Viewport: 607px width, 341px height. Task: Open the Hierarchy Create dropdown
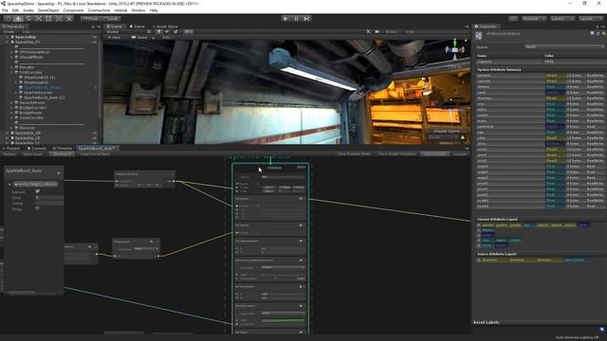point(9,31)
